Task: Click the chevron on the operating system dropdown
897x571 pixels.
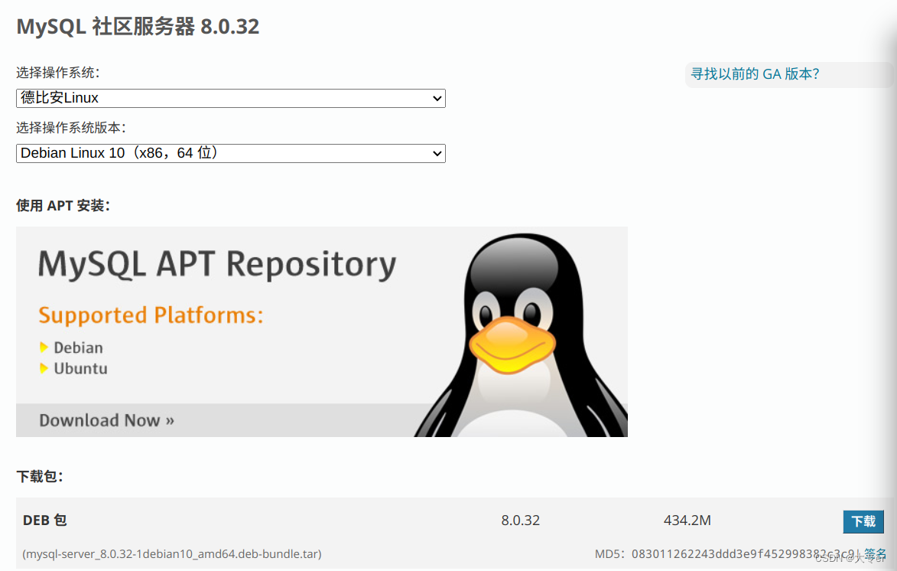Action: click(436, 98)
